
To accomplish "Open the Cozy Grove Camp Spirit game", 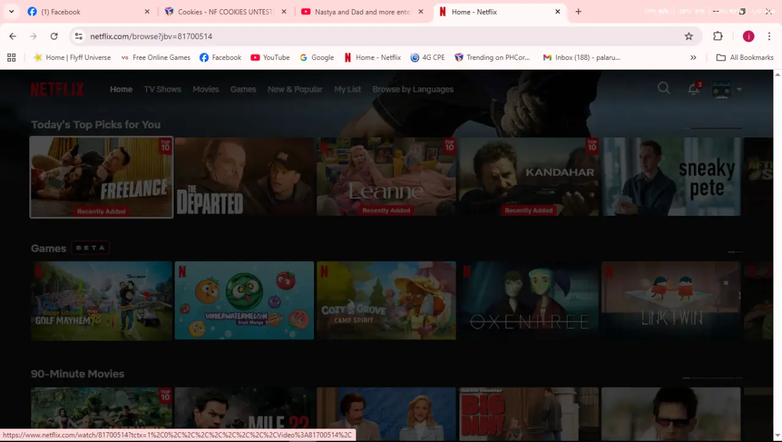I will 386,301.
